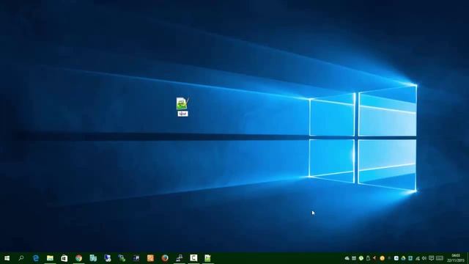Click the desktop file's name label
This screenshot has height=264, width=469.
pyautogui.click(x=182, y=114)
